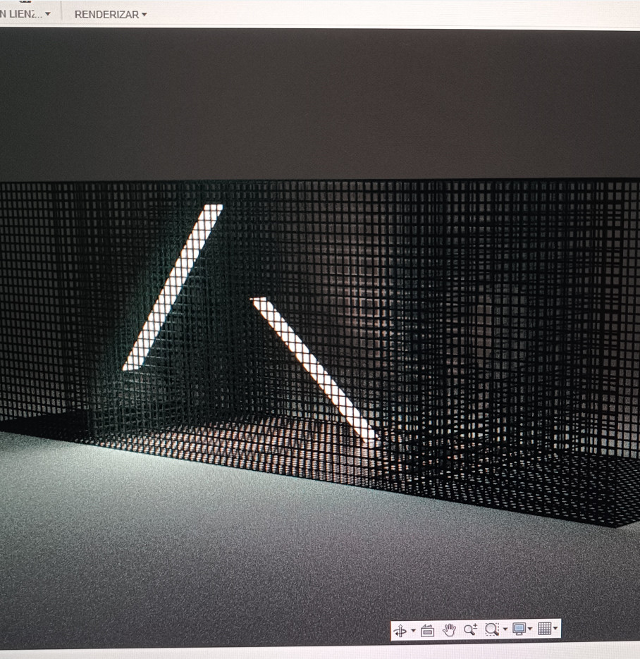
Task: Expand the Zoom Window options arrow
Action: (x=505, y=629)
